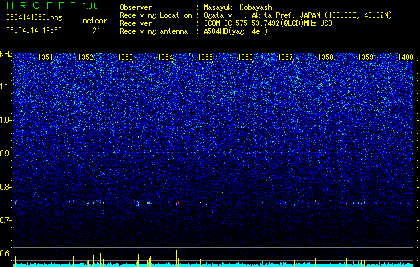The height and width of the screenshot is (267, 420).
Task: Click the 1351 time marker
Action: coord(45,57)
